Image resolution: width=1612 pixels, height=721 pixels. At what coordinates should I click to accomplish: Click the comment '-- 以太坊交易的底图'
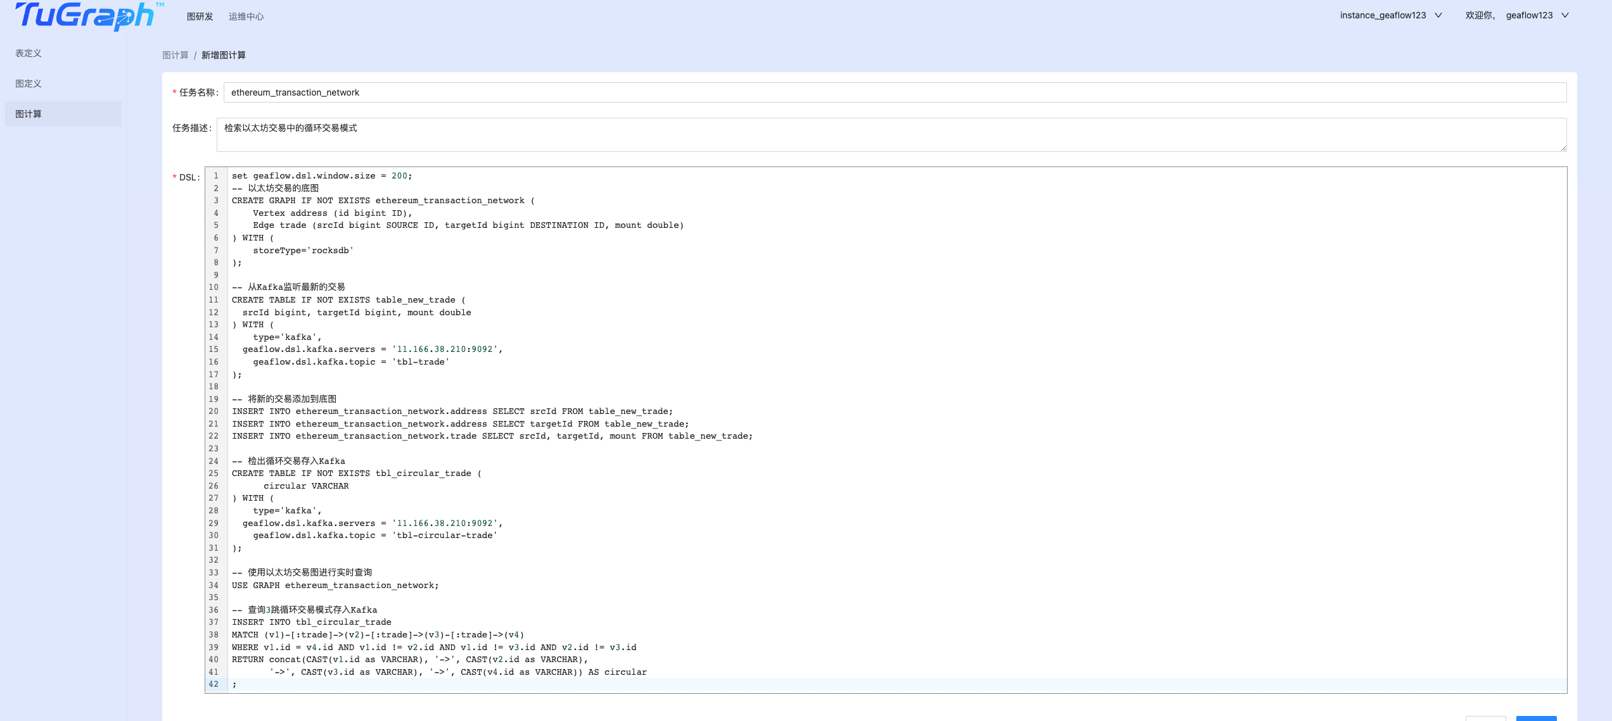pyautogui.click(x=275, y=188)
